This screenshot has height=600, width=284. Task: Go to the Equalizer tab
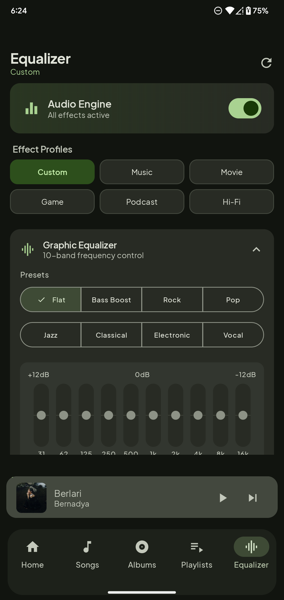point(251,553)
